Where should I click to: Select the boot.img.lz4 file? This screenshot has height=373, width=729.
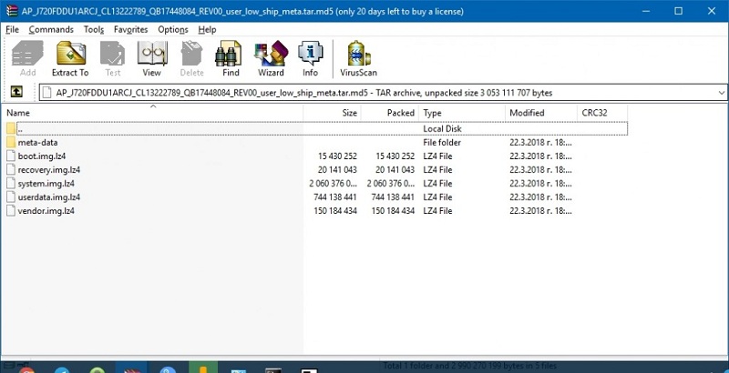pos(42,156)
